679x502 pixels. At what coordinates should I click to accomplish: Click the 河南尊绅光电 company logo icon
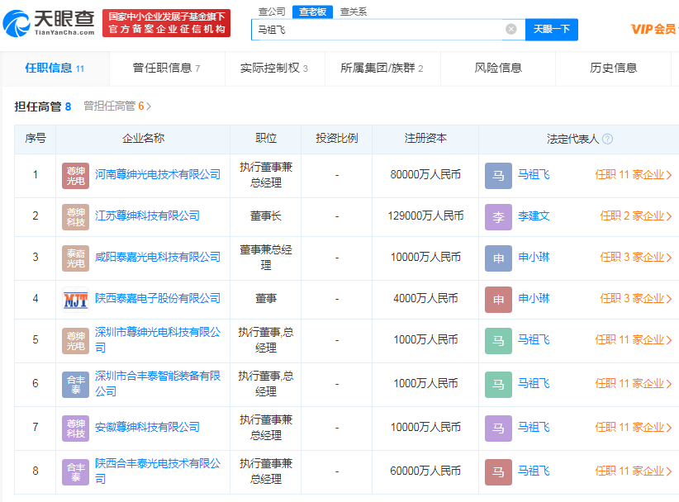75,175
